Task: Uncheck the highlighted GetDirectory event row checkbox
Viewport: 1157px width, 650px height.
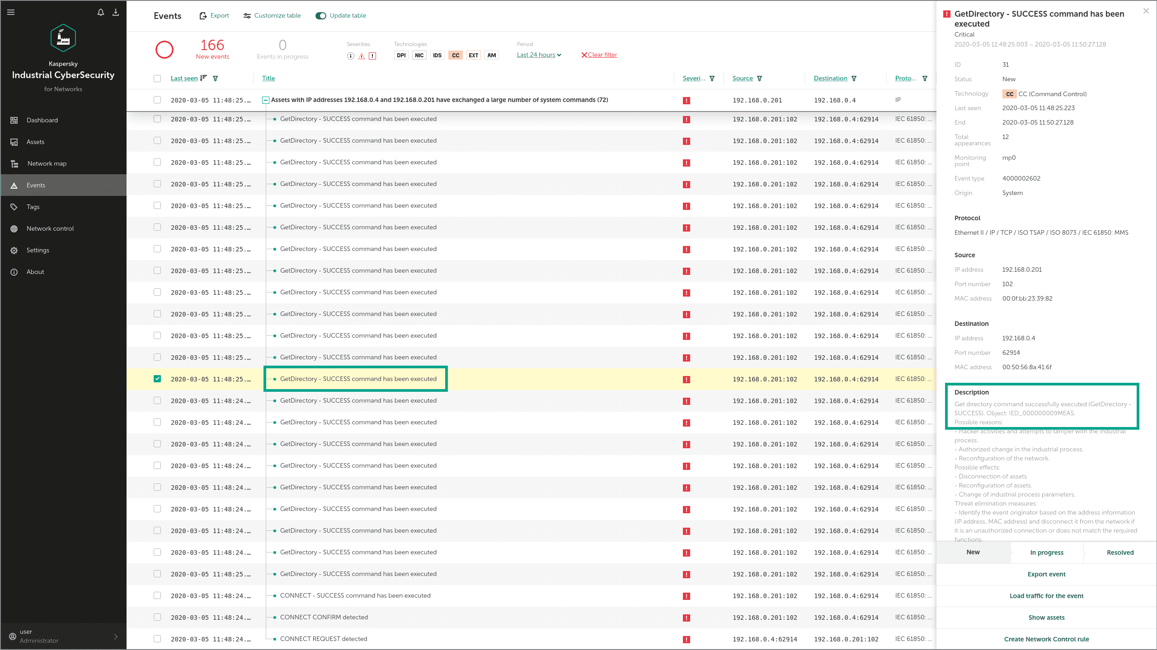Action: (157, 379)
